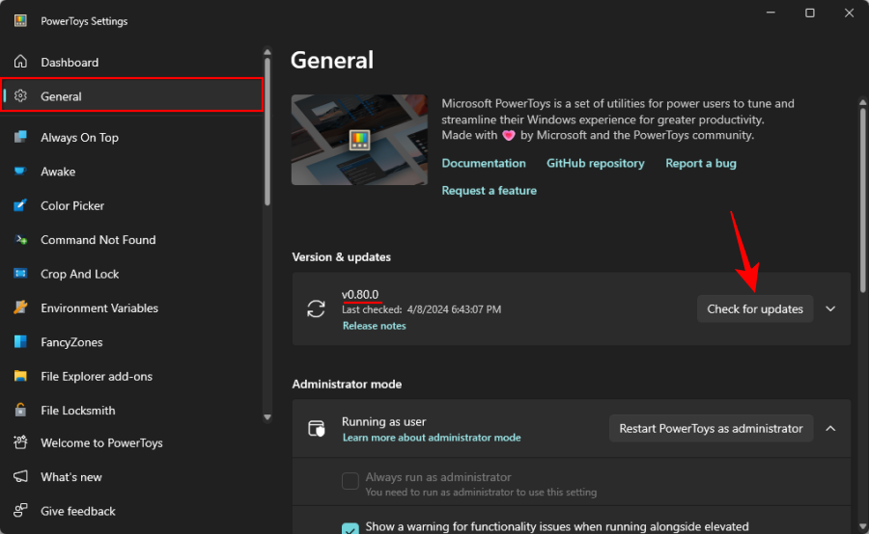Click the main content scrollbar thumb

(863, 200)
